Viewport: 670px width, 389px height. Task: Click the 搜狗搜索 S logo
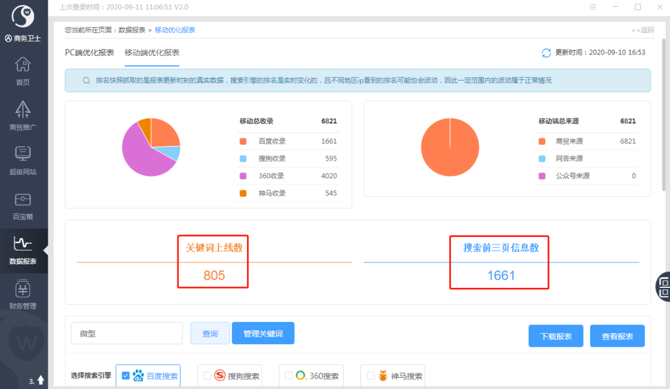pyautogui.click(x=220, y=375)
